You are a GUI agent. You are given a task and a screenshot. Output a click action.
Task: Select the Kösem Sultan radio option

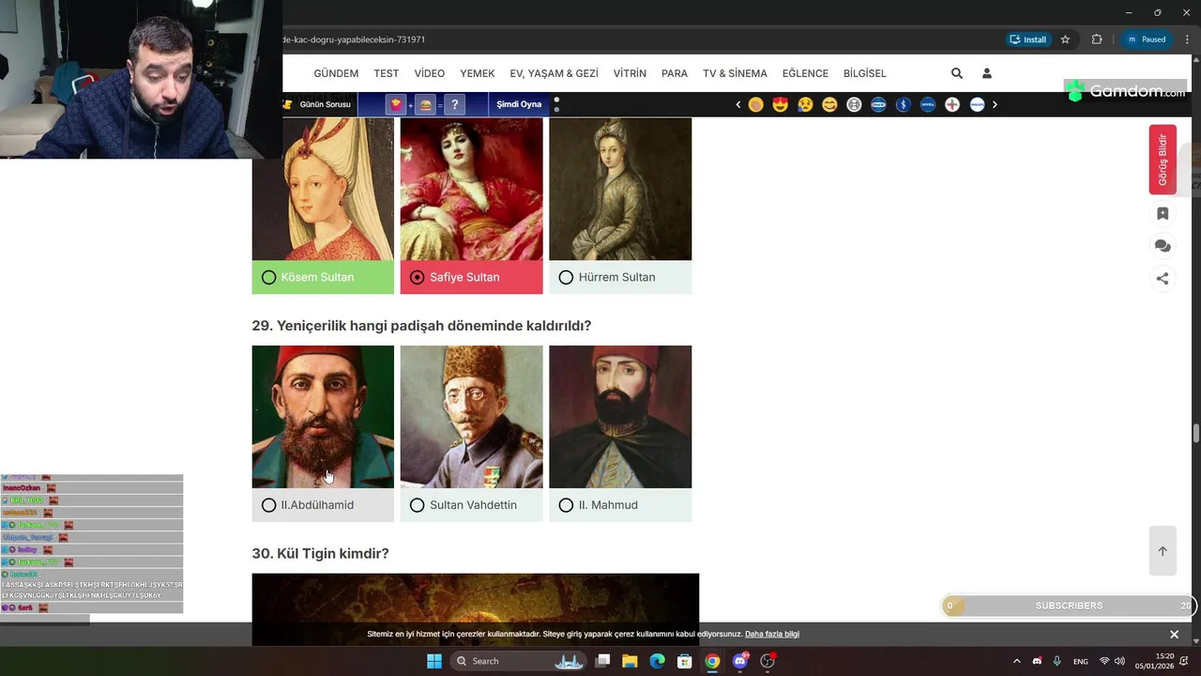(269, 277)
